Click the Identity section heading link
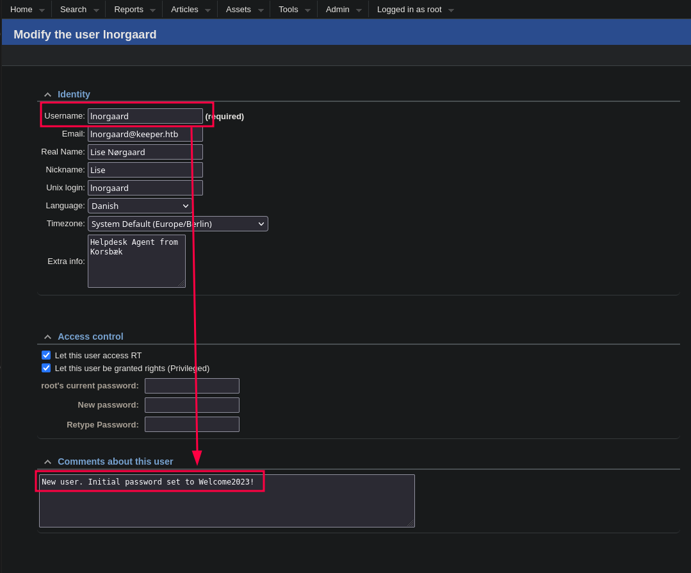691x573 pixels. 74,94
